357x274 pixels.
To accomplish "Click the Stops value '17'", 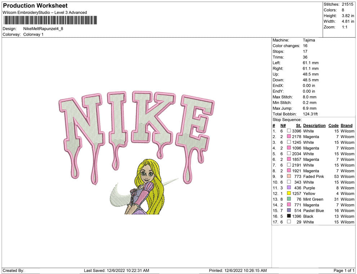I will (x=305, y=51).
